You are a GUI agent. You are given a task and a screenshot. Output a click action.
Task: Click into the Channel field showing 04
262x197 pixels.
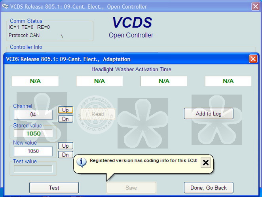pyautogui.click(x=33, y=115)
